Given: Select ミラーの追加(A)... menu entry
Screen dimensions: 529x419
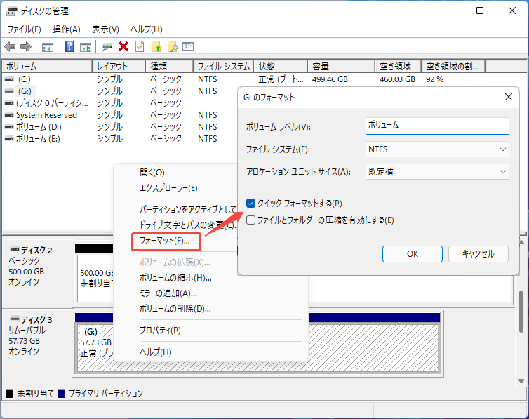Looking at the screenshot, I should pos(168,293).
